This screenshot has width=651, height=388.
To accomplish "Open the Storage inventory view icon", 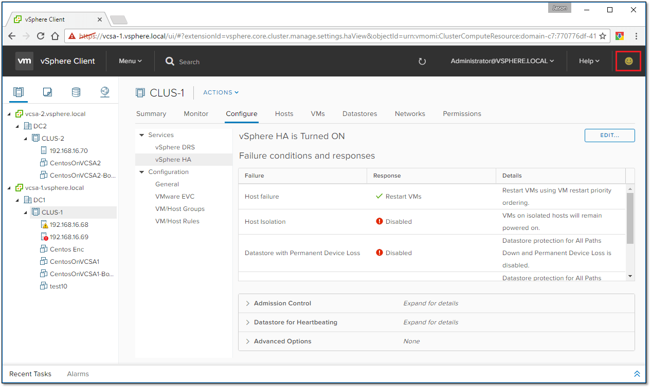I will [x=76, y=92].
